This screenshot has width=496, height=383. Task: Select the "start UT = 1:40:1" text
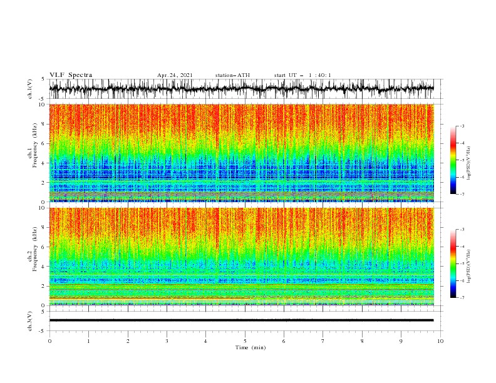pos(302,75)
